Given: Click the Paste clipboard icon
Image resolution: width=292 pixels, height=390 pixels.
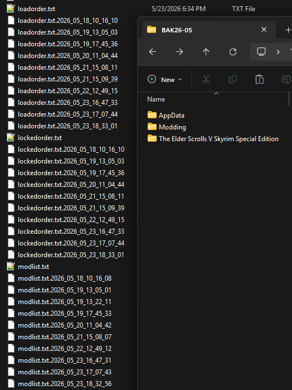Looking at the screenshot, I should pyautogui.click(x=260, y=79).
